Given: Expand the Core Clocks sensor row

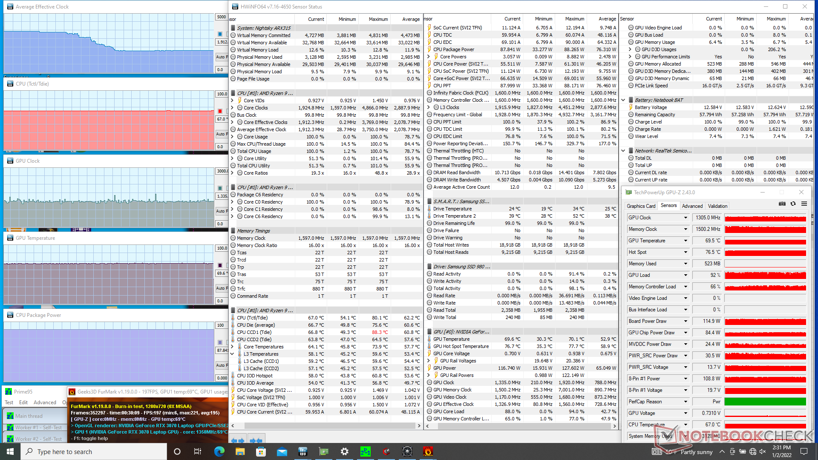Looking at the screenshot, I should 232,108.
